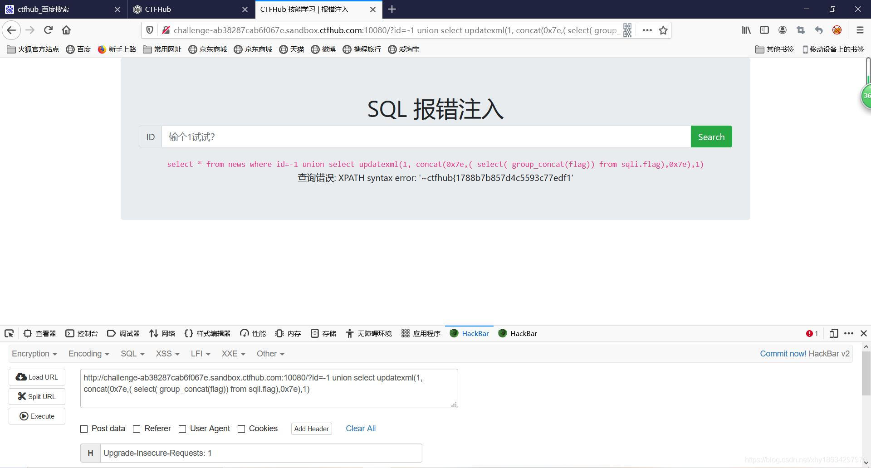Image resolution: width=871 pixels, height=468 pixels.
Task: Enable the User Agent checkbox
Action: (182, 429)
